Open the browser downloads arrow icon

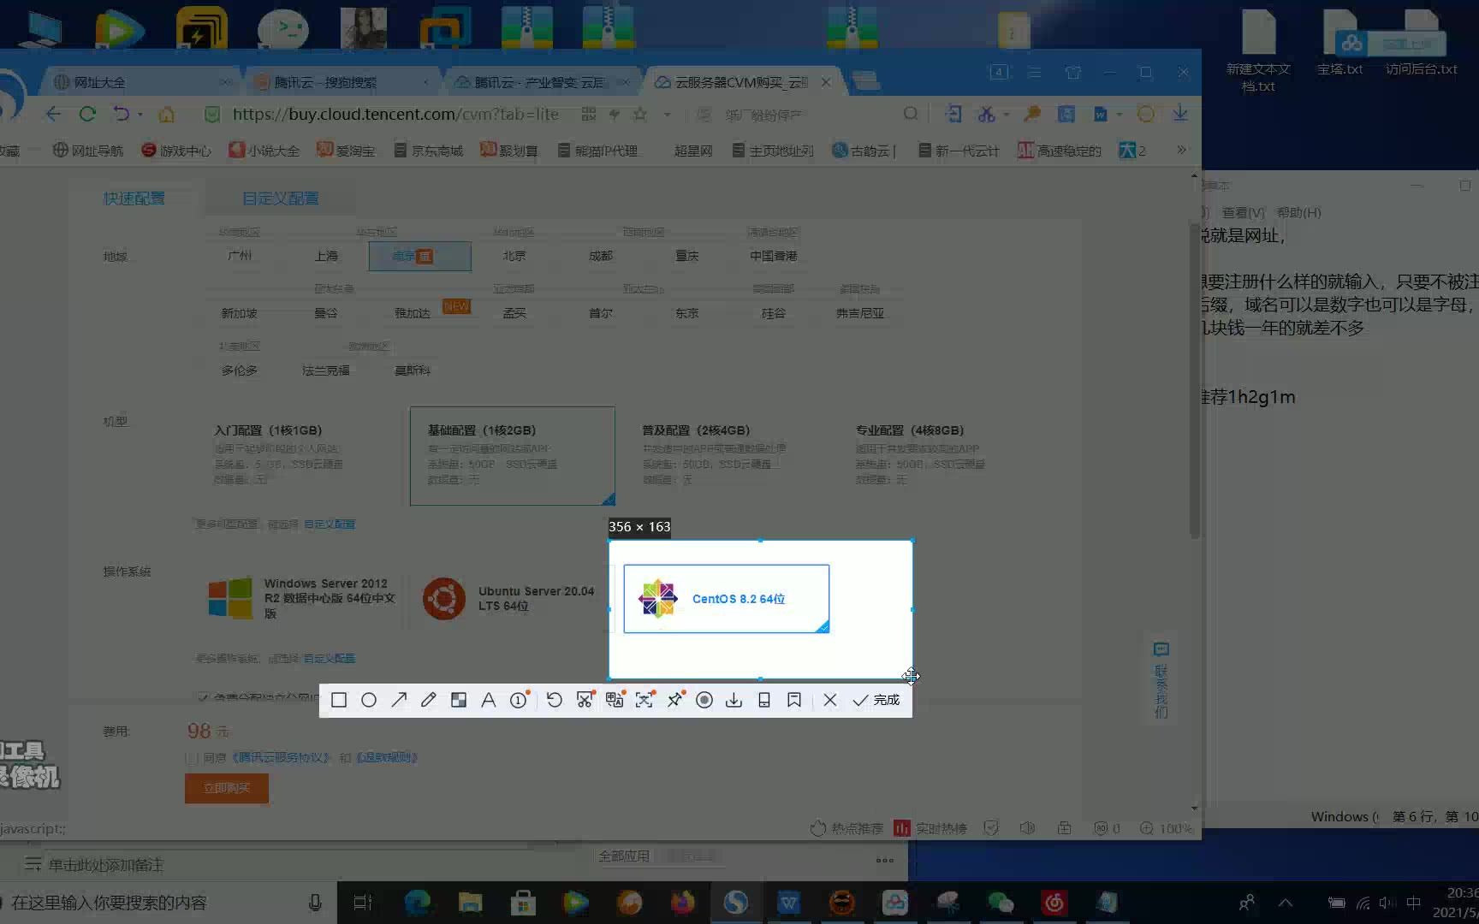(1180, 114)
